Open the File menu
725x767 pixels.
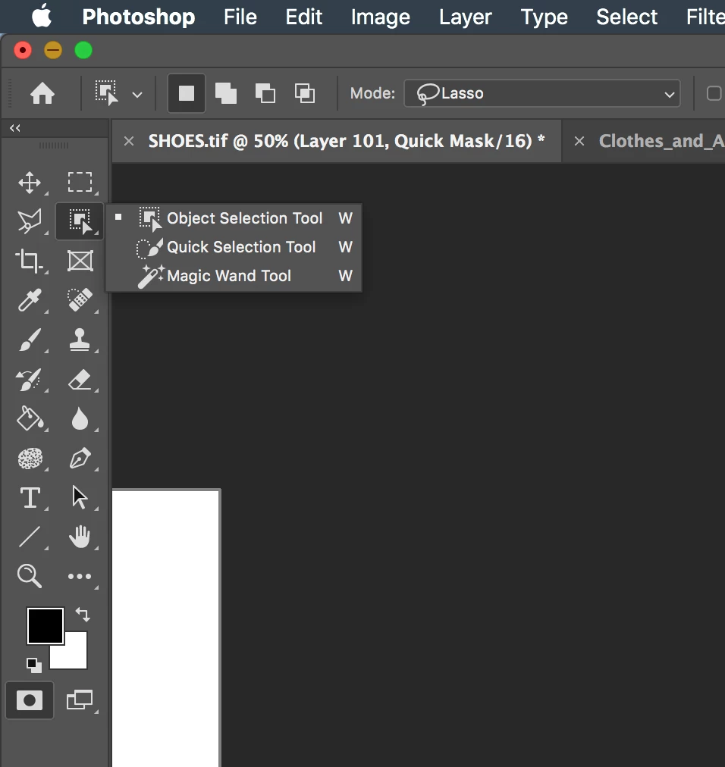[x=240, y=17]
